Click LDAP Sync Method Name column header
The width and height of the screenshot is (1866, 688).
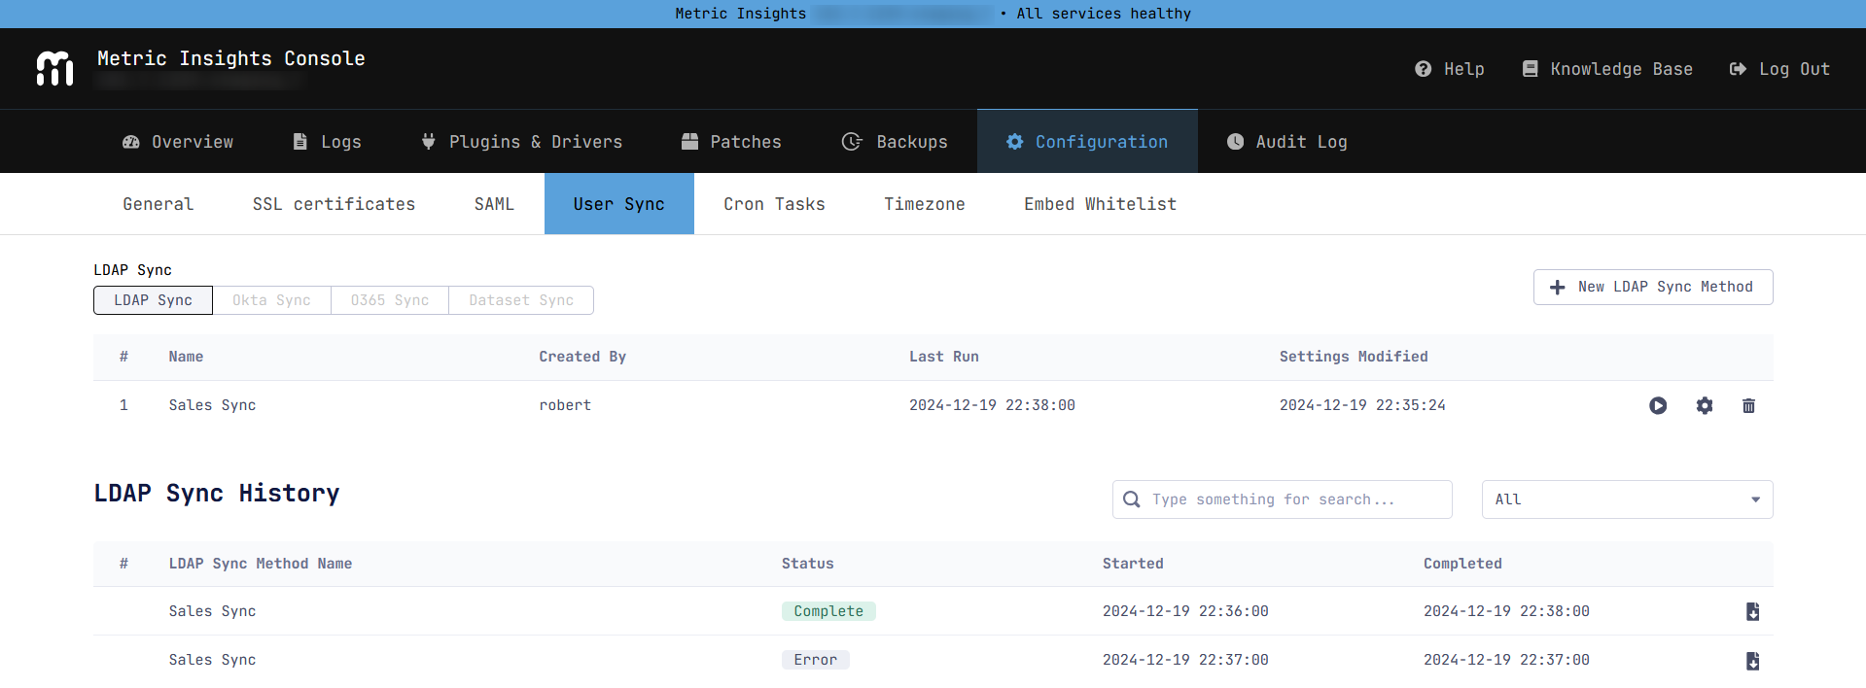261,564
